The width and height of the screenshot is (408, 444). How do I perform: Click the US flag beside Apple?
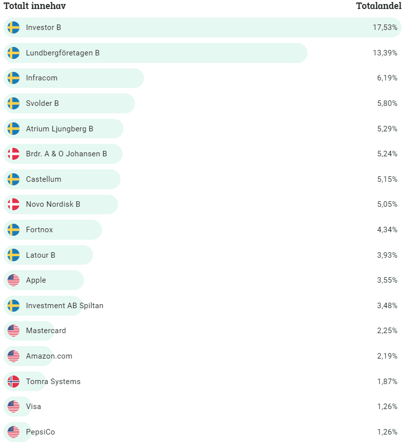[13, 280]
